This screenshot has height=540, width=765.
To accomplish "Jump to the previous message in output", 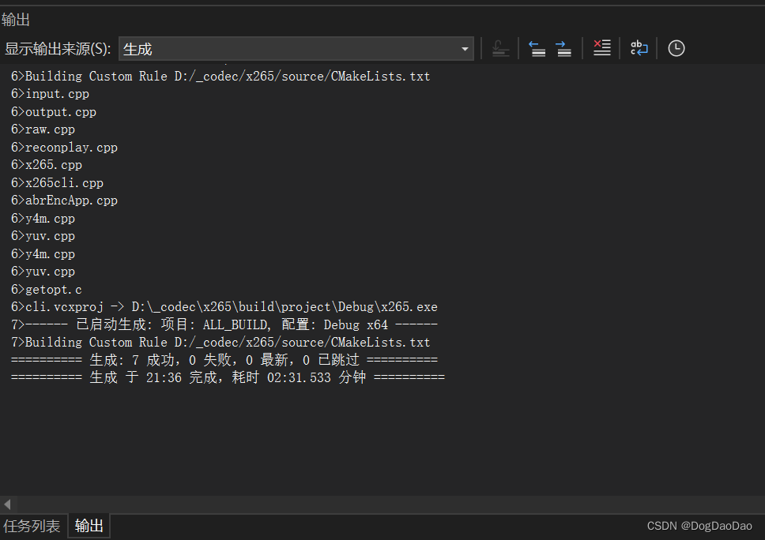I will point(537,48).
